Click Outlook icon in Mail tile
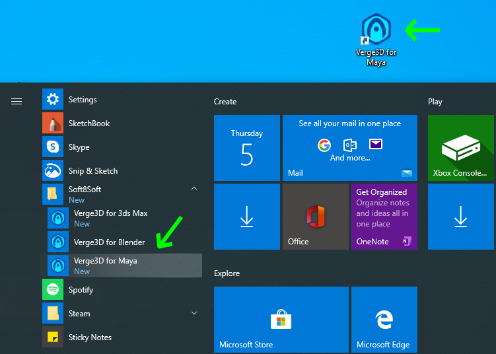Image resolution: width=496 pixels, height=354 pixels. point(350,145)
